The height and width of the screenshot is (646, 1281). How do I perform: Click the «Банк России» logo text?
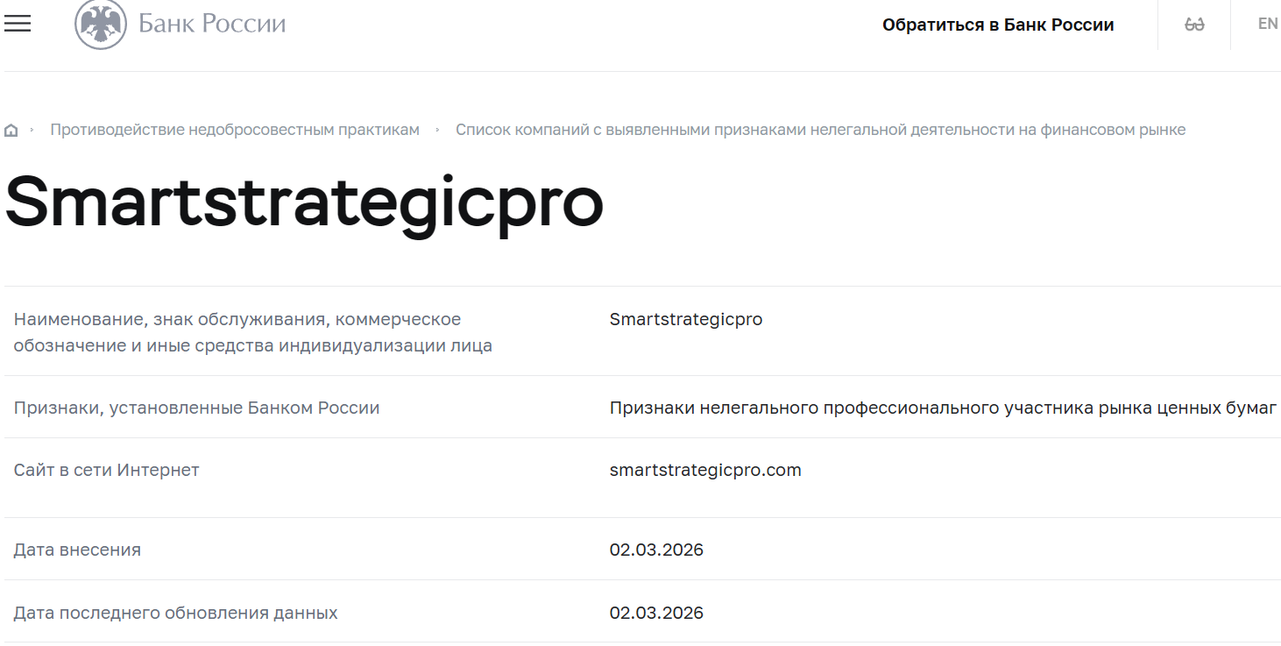point(209,24)
